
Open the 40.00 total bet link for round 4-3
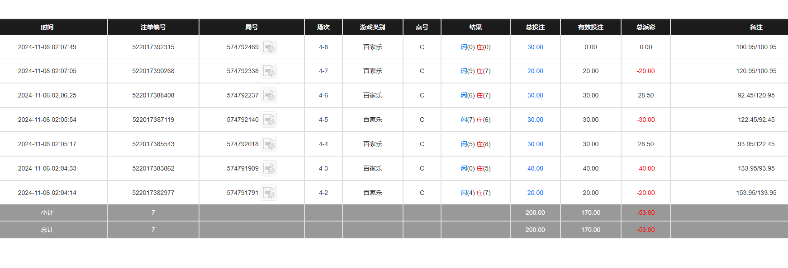(x=535, y=168)
